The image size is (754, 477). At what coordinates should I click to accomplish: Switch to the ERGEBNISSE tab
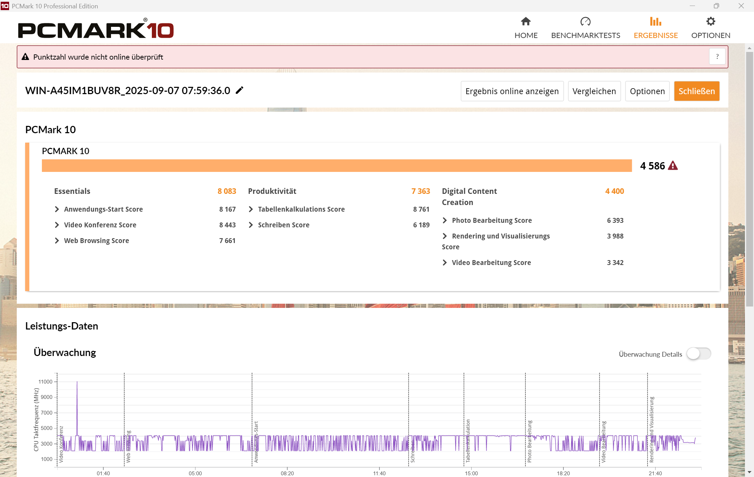pos(656,28)
